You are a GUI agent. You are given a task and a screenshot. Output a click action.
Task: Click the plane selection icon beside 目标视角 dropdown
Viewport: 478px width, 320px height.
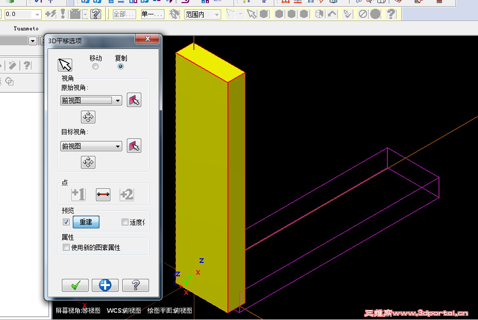pos(135,146)
